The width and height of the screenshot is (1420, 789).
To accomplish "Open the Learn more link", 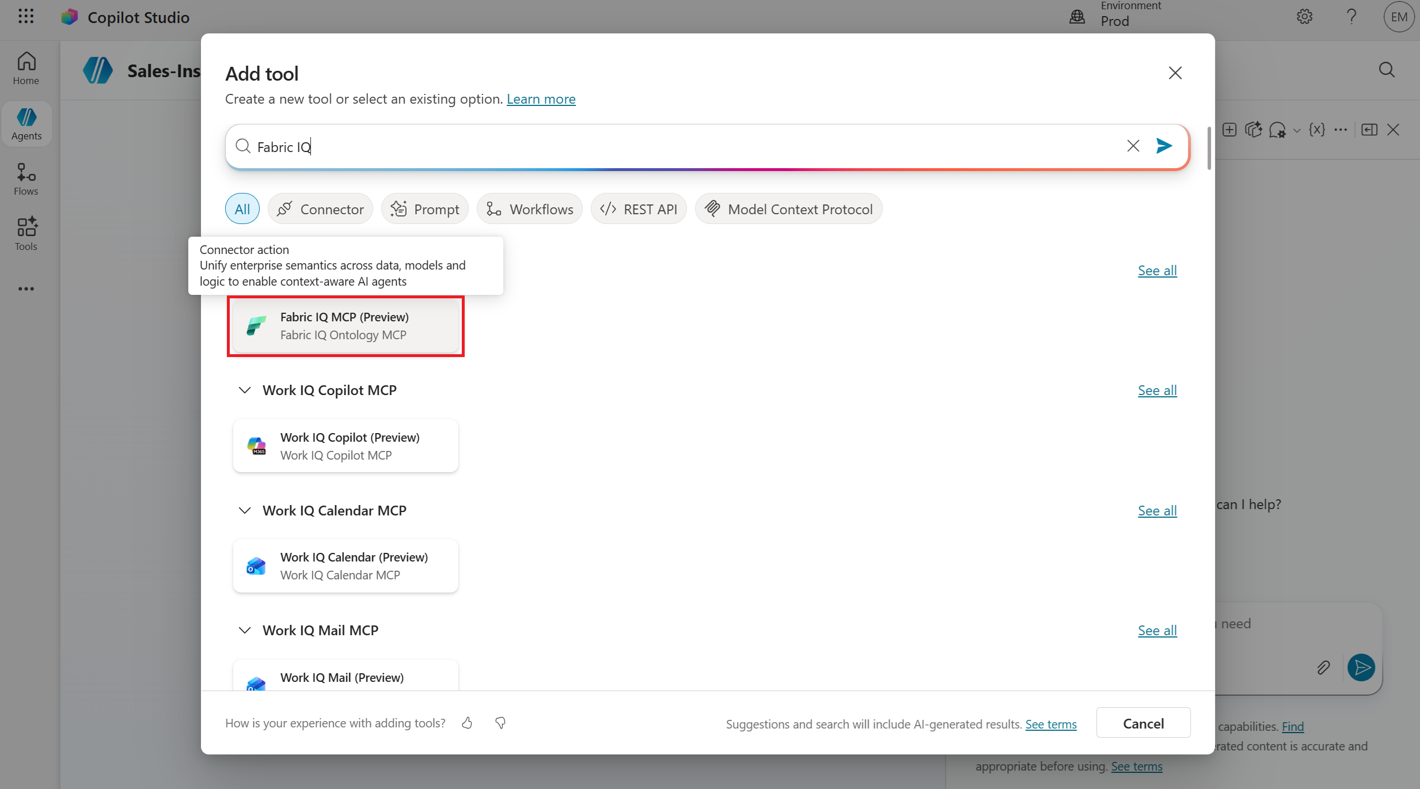I will click(x=541, y=99).
